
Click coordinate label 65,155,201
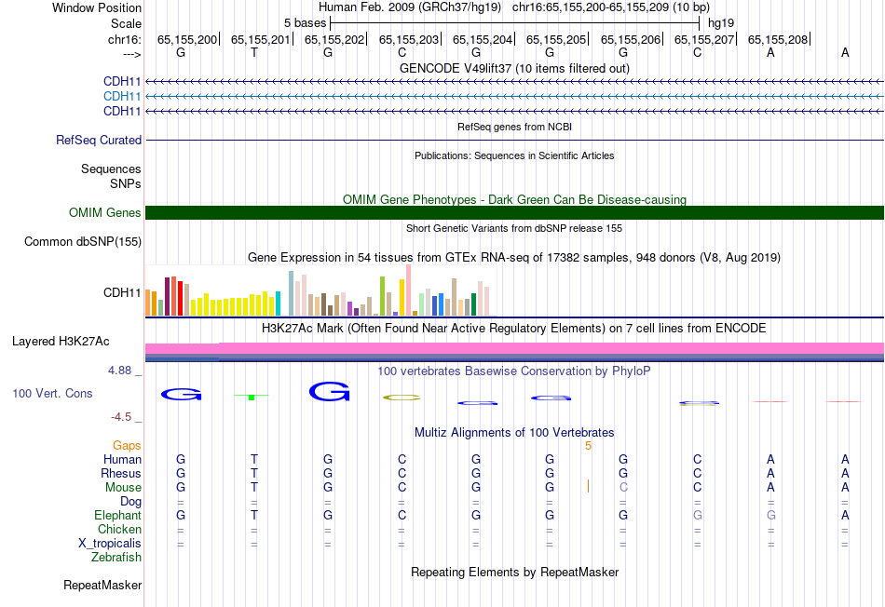260,39
